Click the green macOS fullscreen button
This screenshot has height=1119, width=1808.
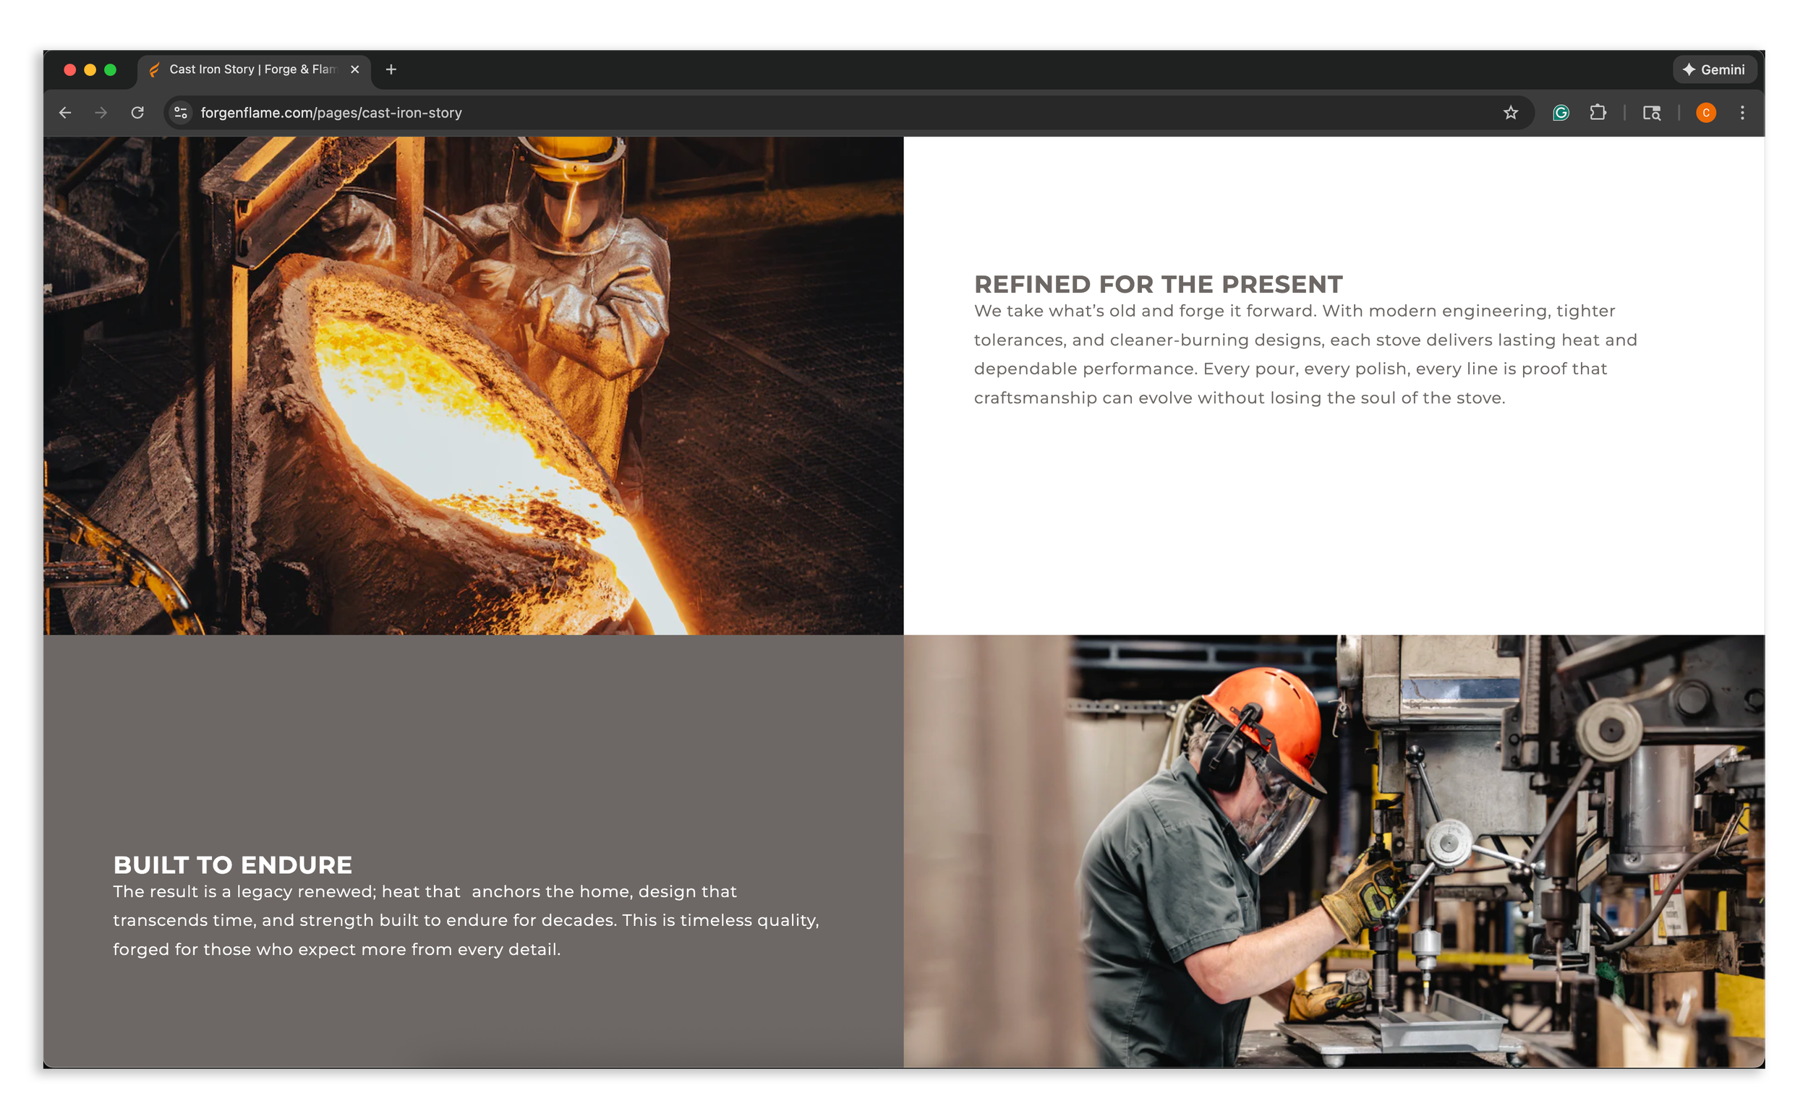click(x=111, y=69)
